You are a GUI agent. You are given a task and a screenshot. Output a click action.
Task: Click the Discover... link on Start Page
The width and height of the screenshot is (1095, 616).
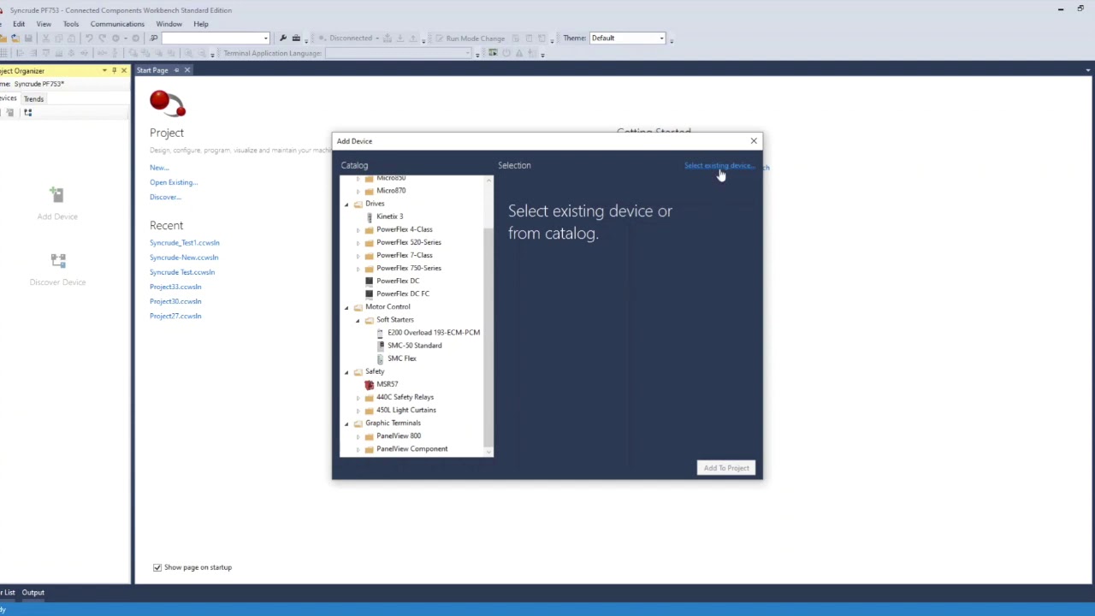point(165,197)
